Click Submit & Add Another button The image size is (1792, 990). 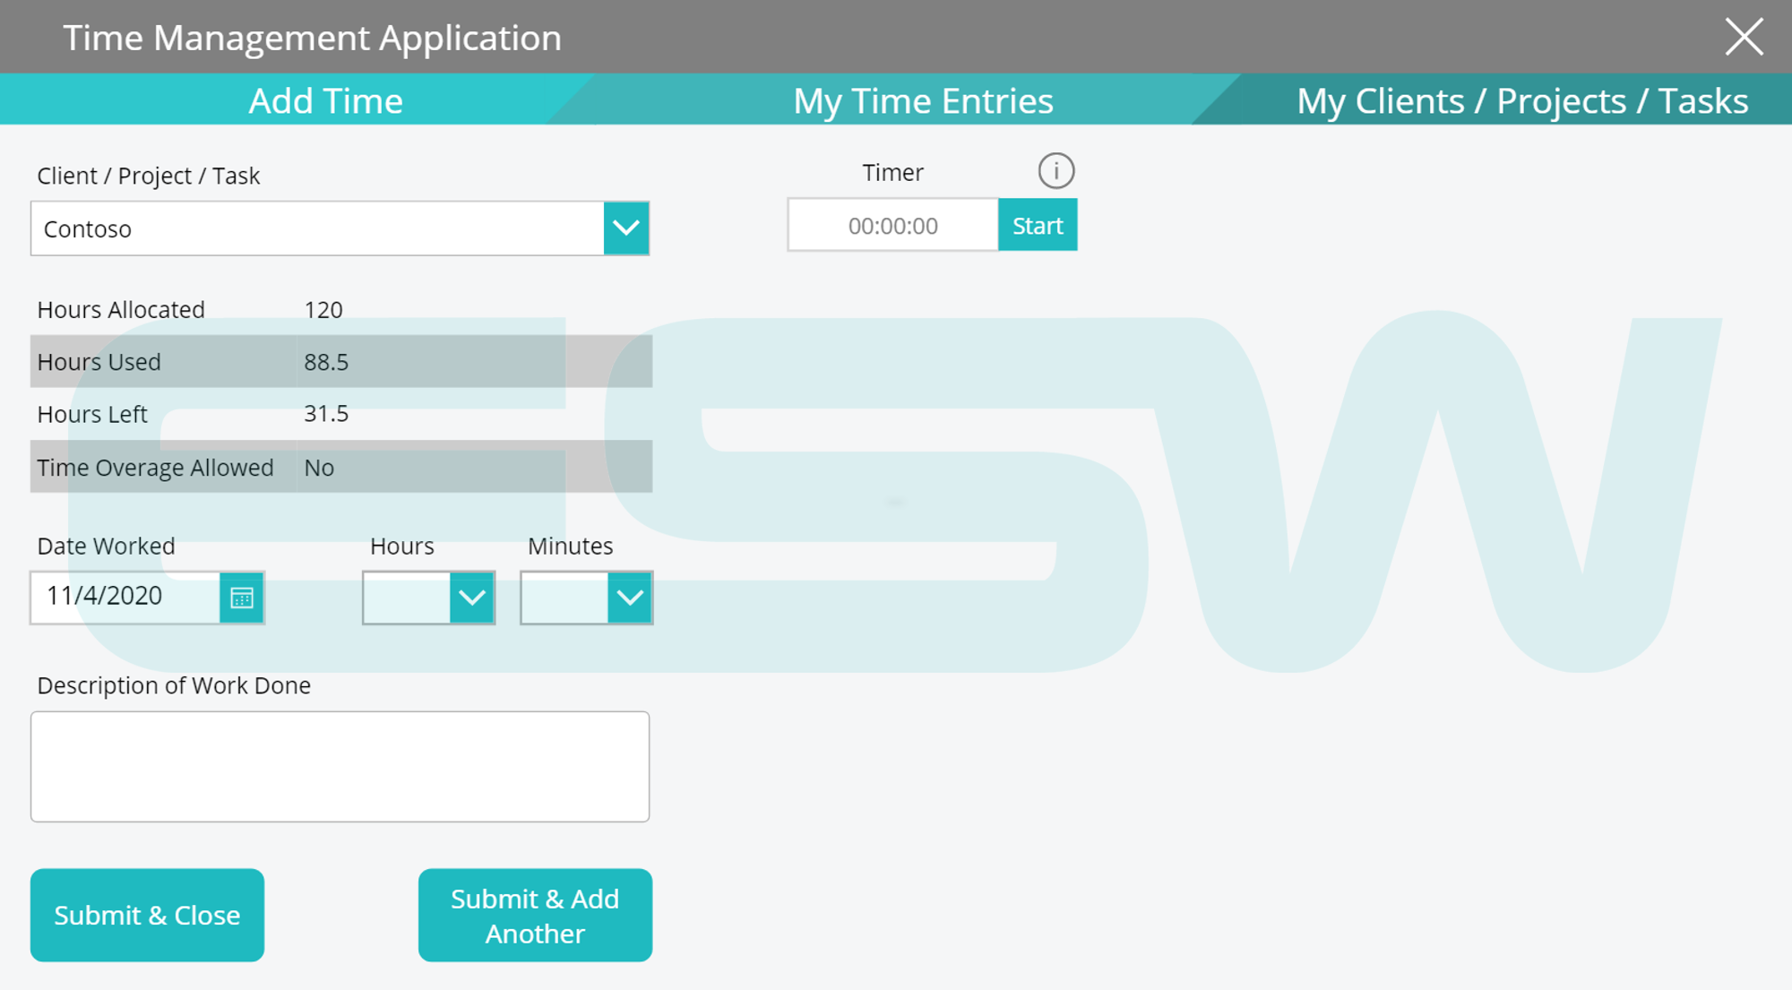(534, 915)
